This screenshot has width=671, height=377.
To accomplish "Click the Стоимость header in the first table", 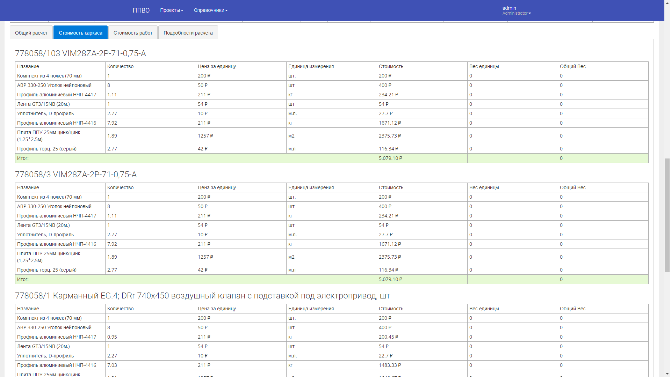I will coord(391,66).
